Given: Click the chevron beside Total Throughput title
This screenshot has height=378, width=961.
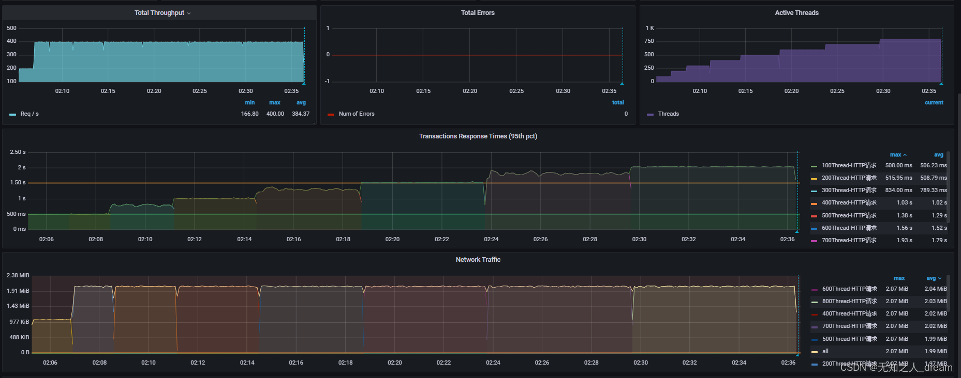Looking at the screenshot, I should click(x=189, y=13).
